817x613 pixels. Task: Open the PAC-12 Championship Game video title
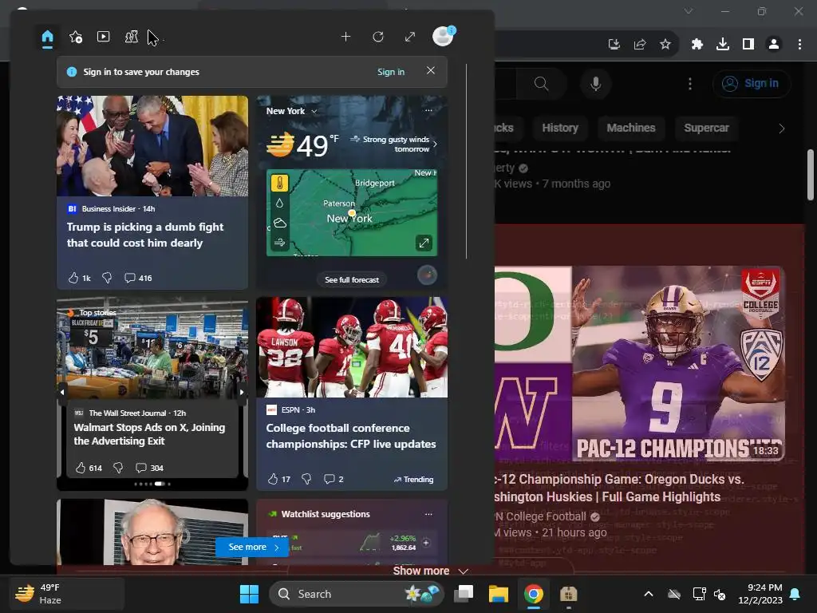pos(619,488)
